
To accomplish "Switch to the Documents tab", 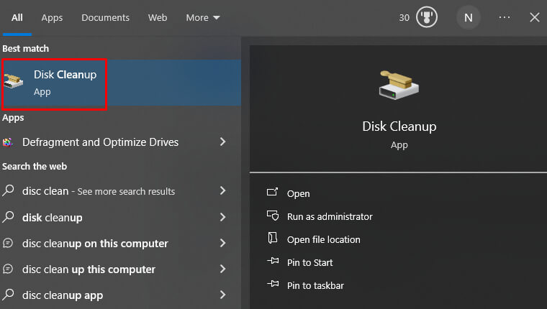I will click(x=105, y=18).
